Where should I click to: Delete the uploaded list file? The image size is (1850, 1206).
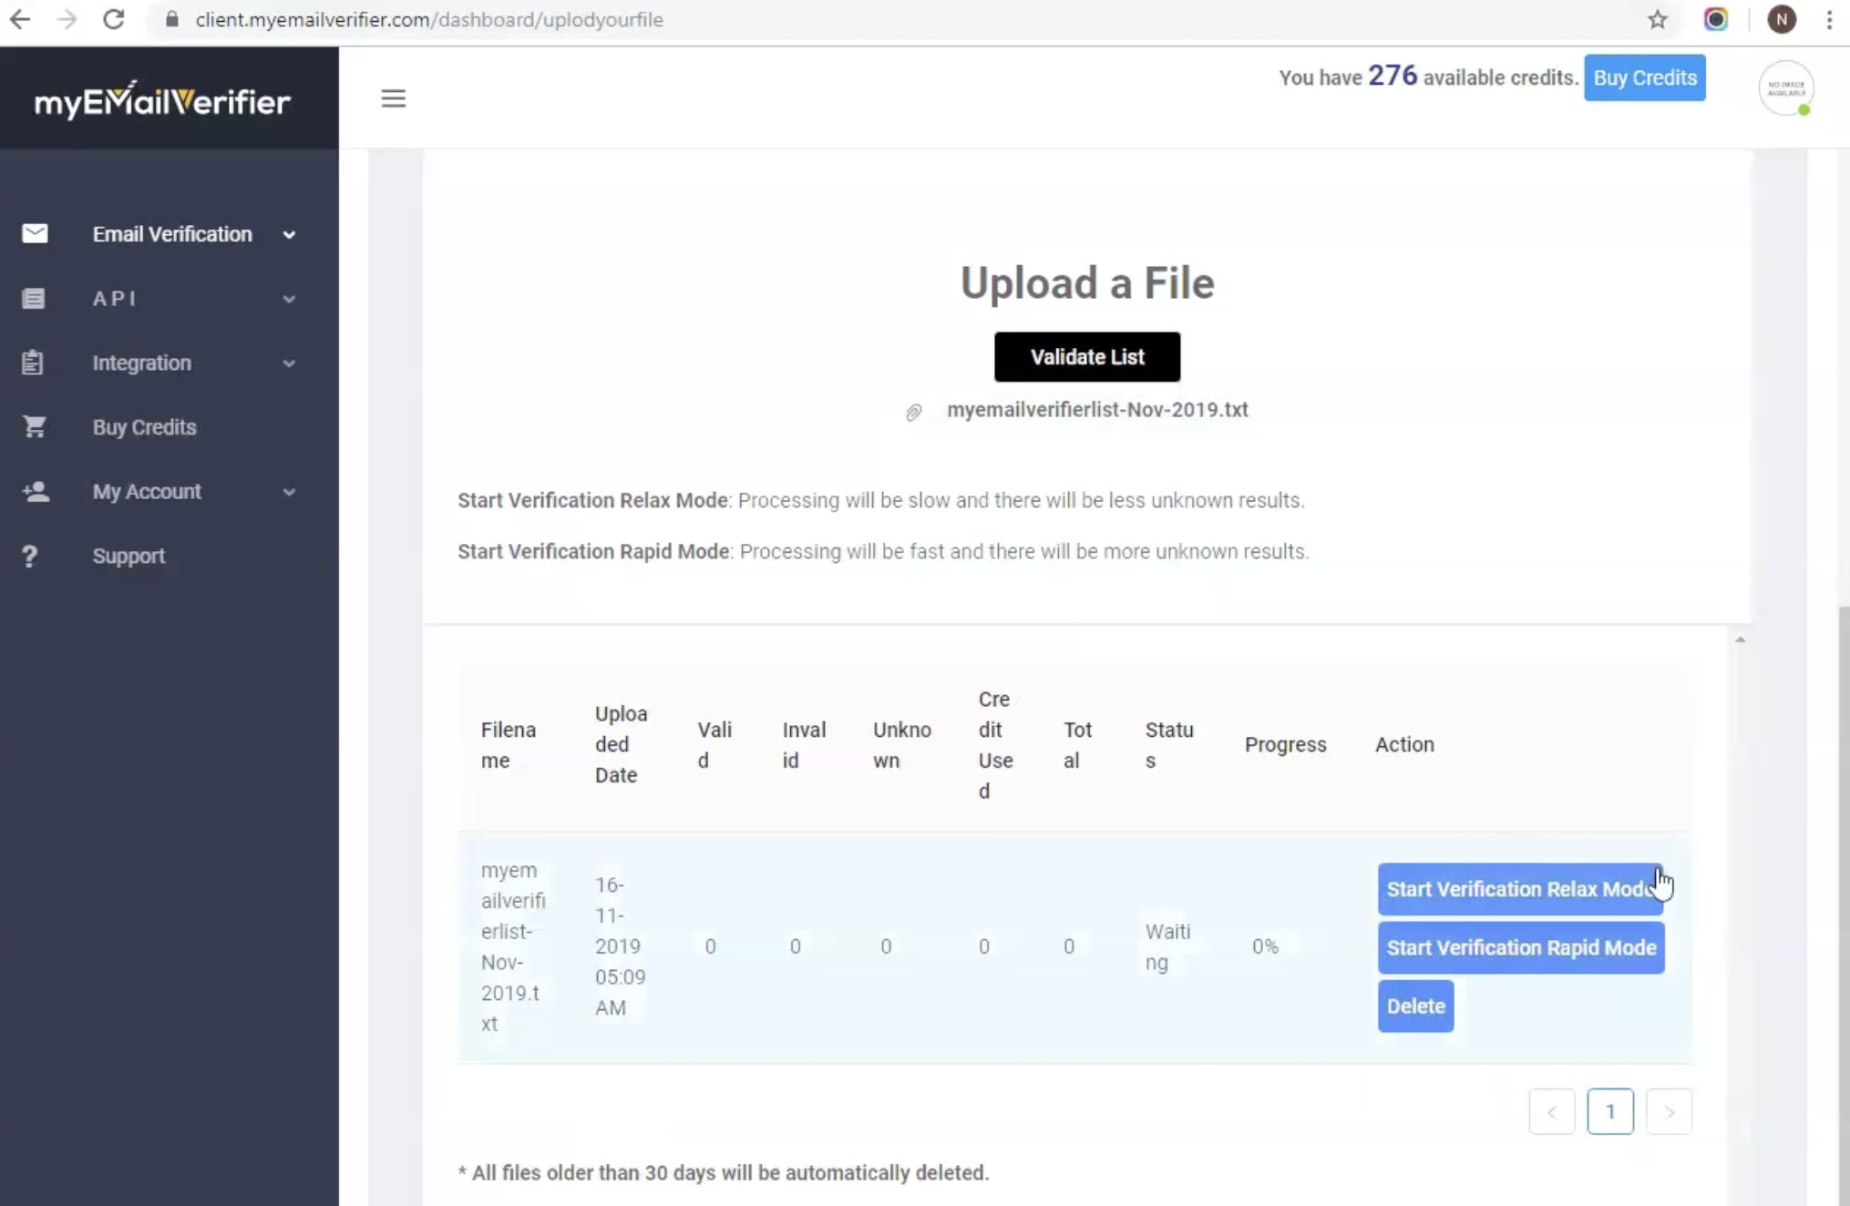(x=1415, y=1006)
